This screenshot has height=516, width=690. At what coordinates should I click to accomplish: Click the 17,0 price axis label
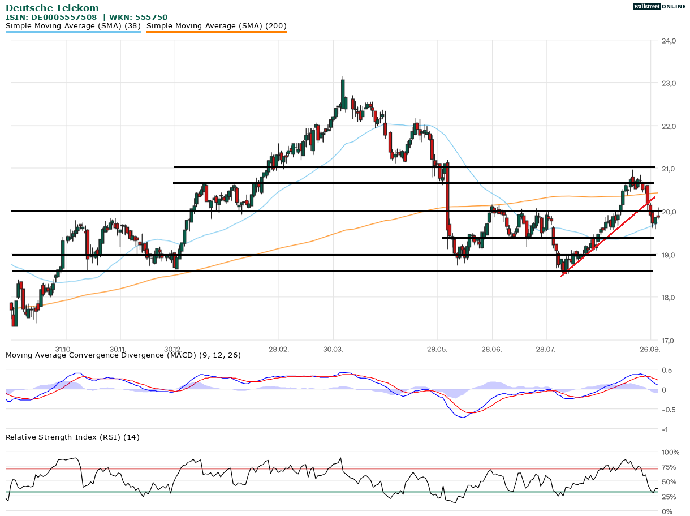coord(669,341)
